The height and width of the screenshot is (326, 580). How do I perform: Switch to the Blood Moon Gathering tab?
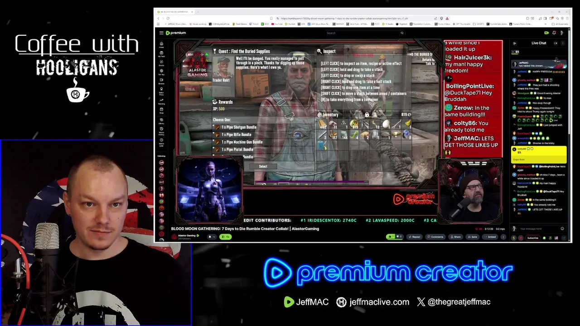tap(174, 12)
